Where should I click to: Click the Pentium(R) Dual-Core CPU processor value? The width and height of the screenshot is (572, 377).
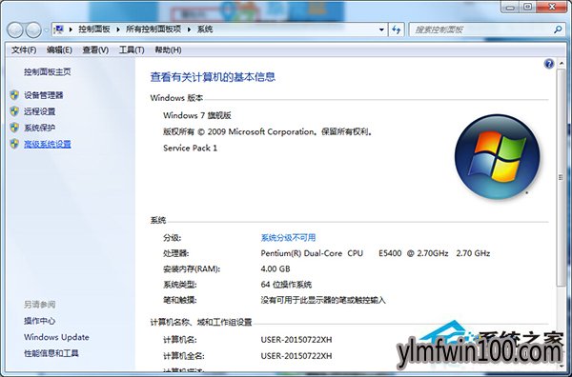tap(376, 253)
